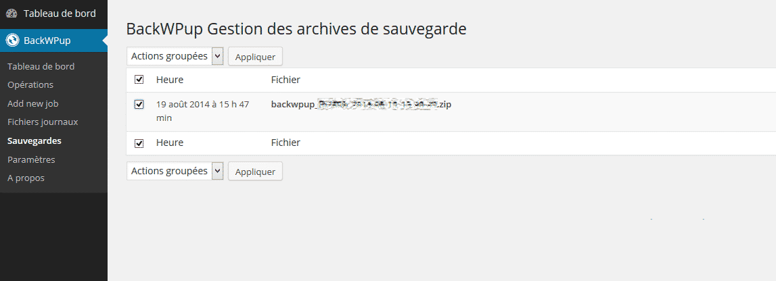The width and height of the screenshot is (776, 281).
Task: Open the Opérations submenu item
Action: click(30, 84)
